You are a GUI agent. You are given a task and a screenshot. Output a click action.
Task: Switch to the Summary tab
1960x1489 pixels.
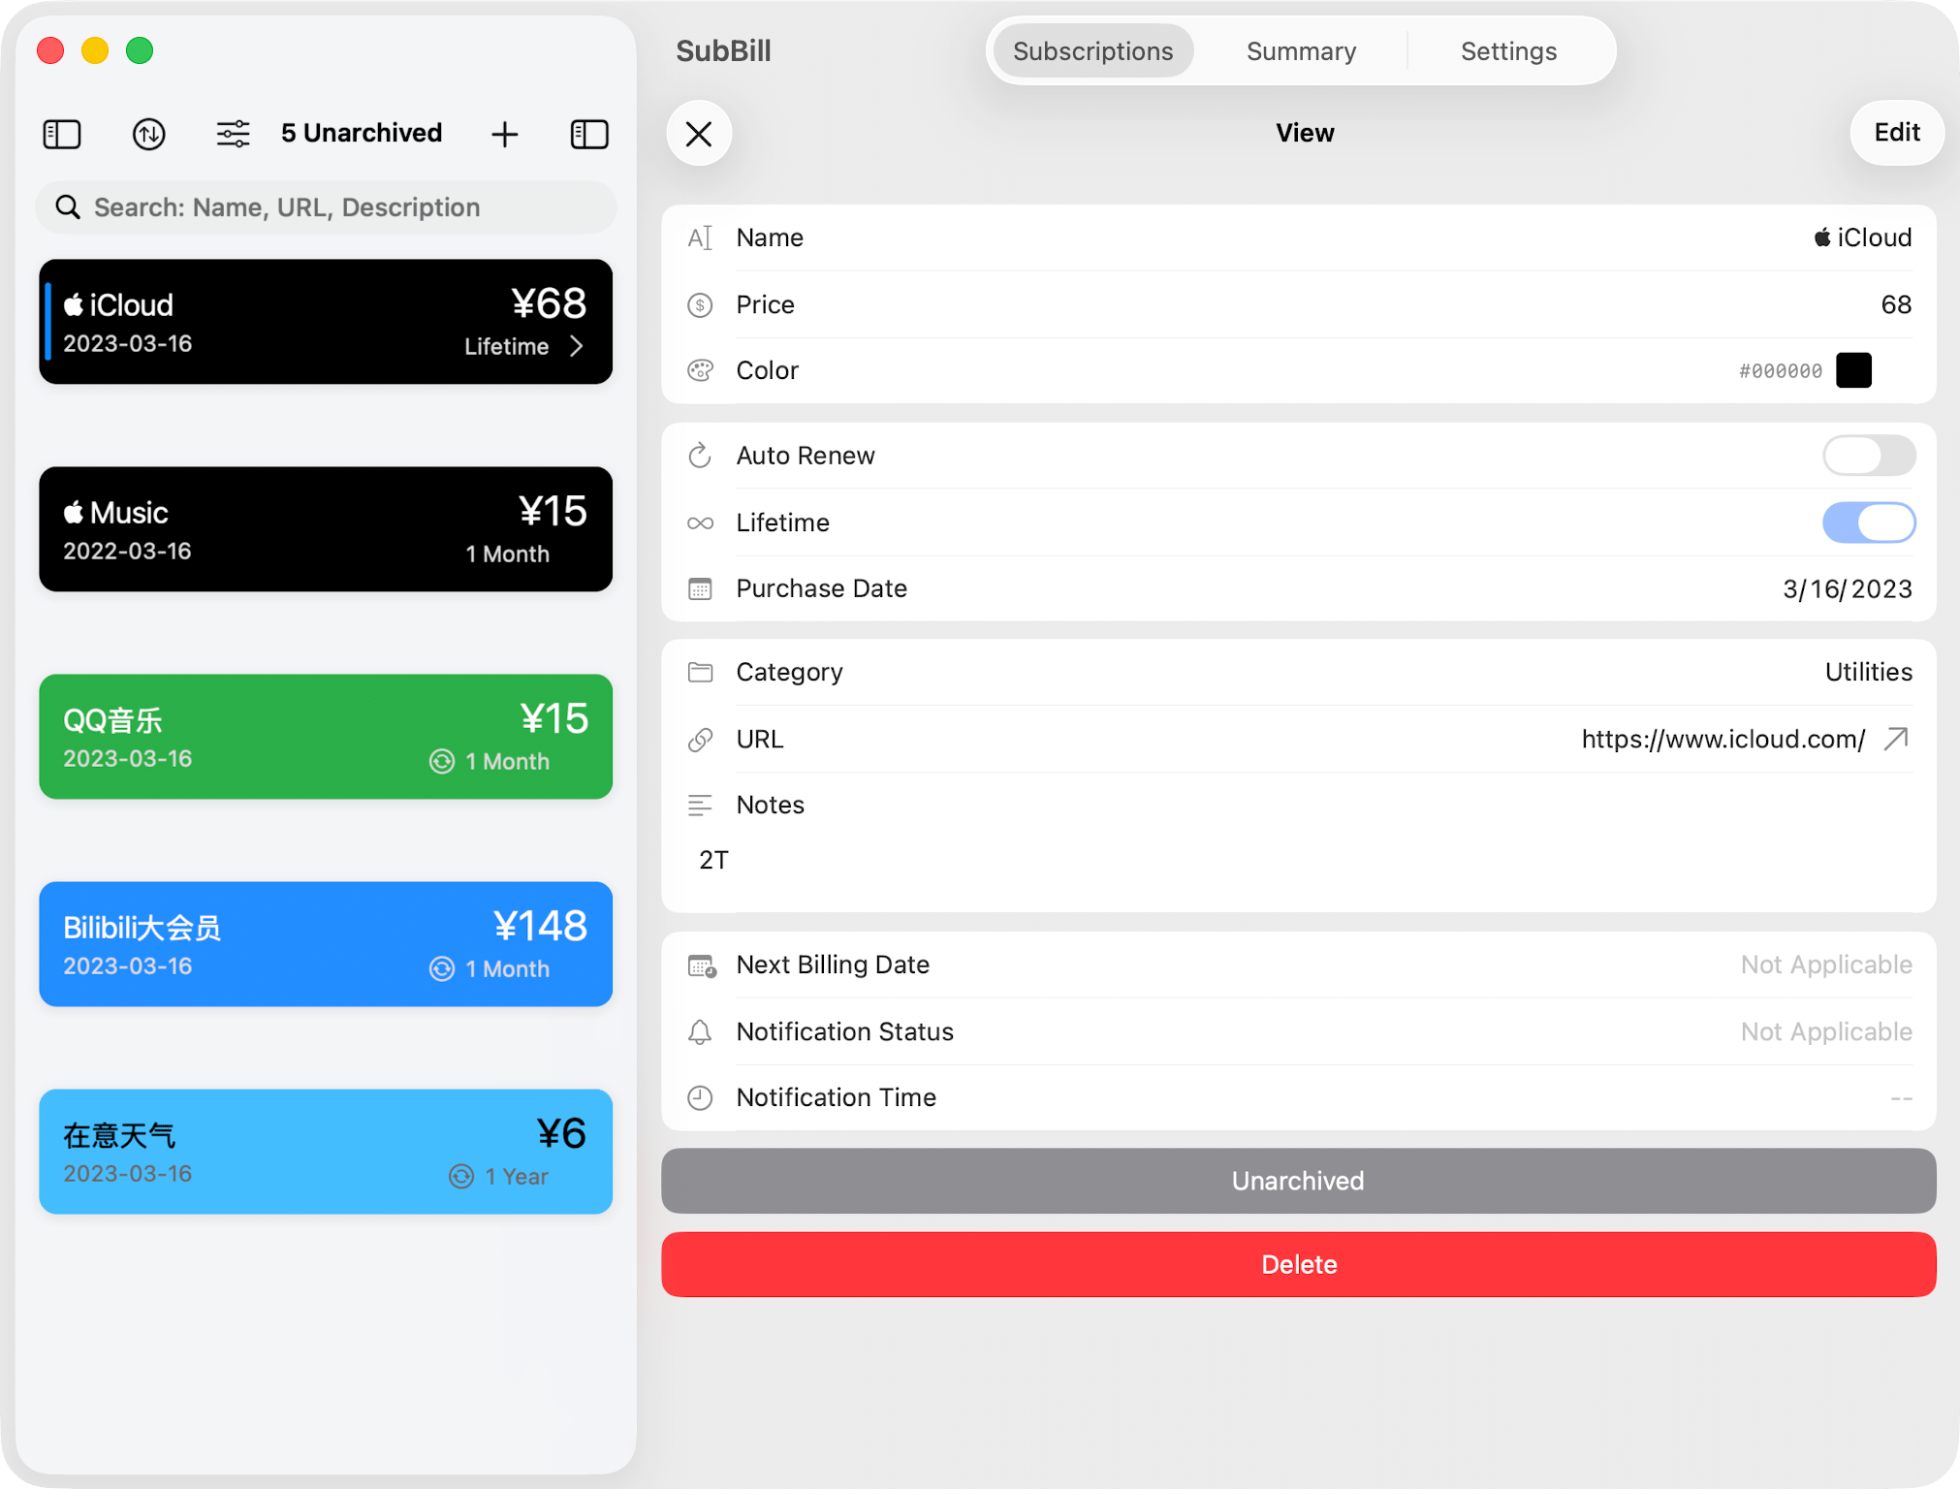tap(1301, 51)
